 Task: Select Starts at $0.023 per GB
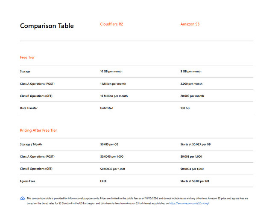pyautogui.click(x=196, y=144)
